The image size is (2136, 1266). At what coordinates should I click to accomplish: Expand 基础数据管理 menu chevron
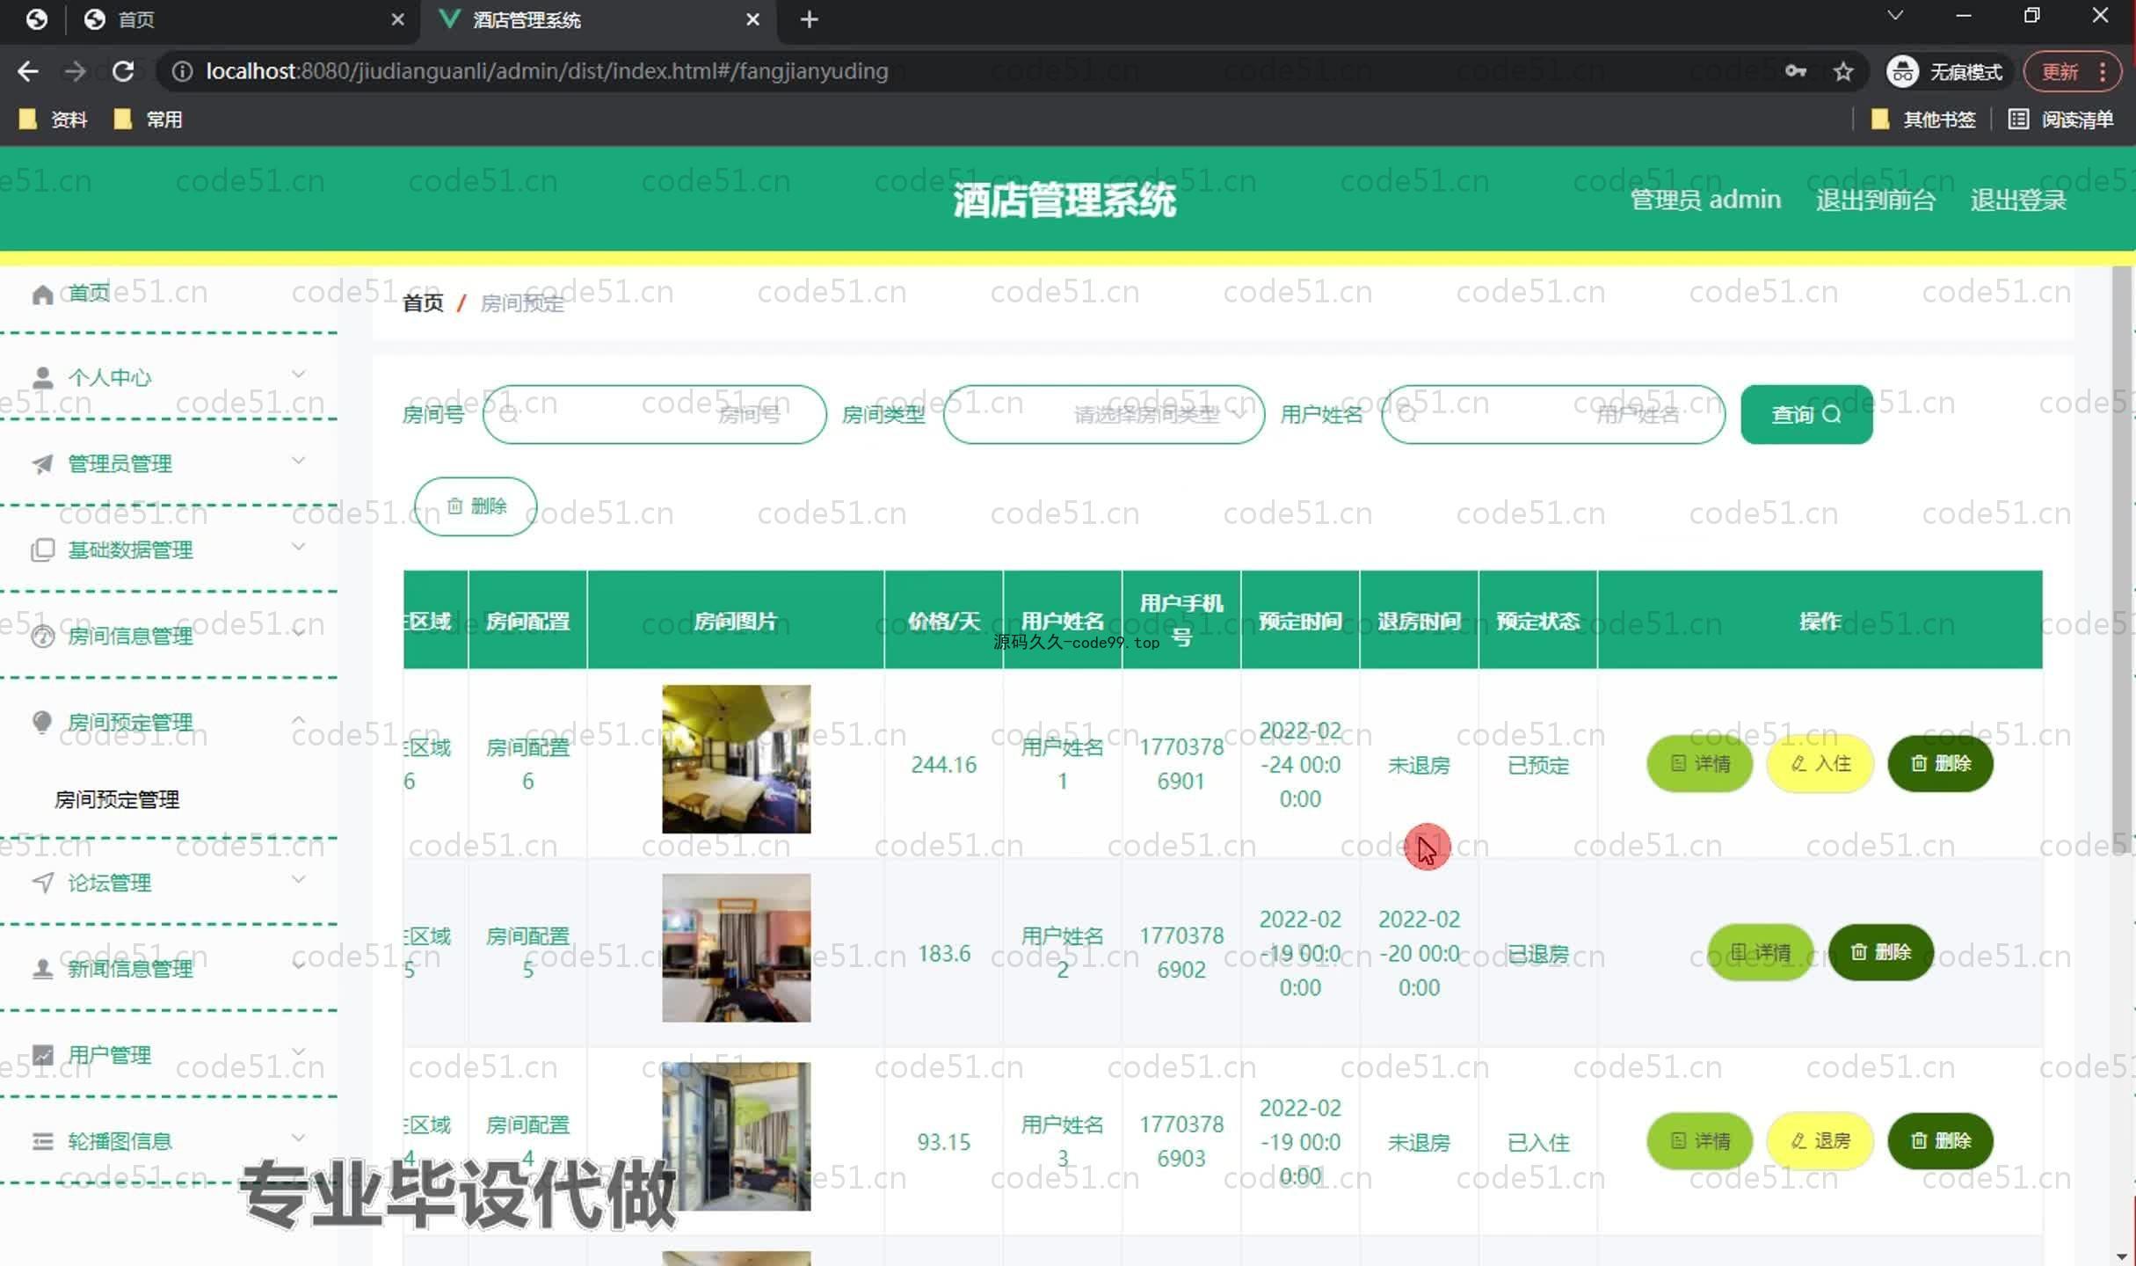[299, 547]
